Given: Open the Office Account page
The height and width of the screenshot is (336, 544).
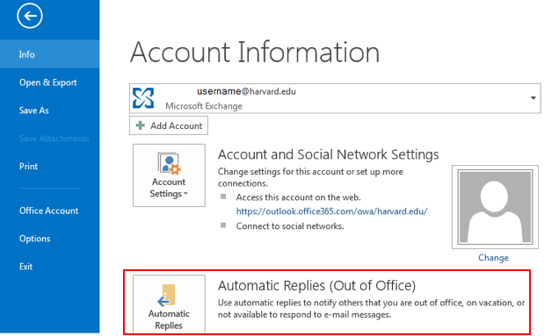Looking at the screenshot, I should click(49, 211).
